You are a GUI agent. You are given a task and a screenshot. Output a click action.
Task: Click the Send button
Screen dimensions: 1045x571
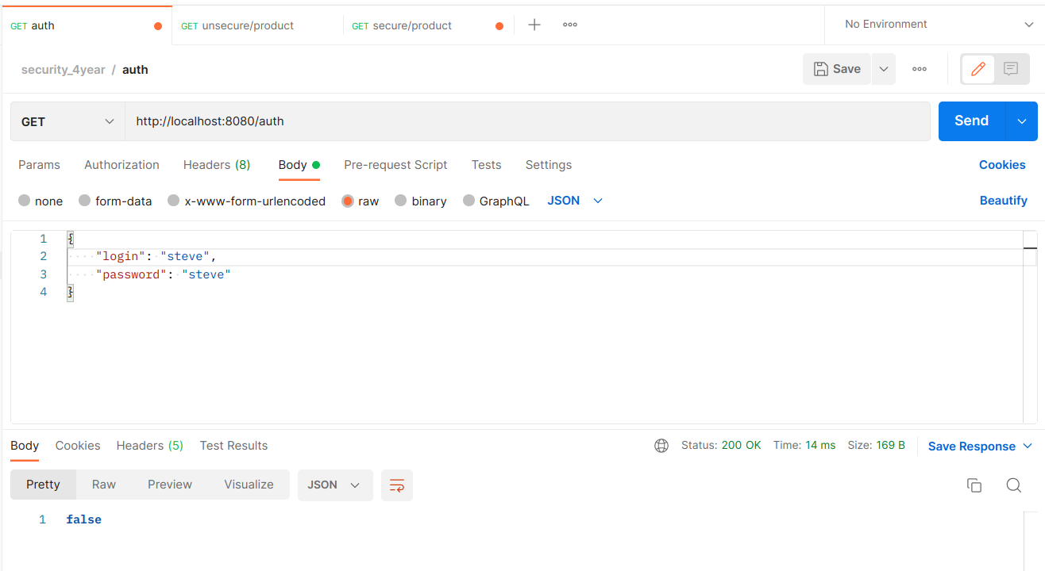pyautogui.click(x=970, y=121)
